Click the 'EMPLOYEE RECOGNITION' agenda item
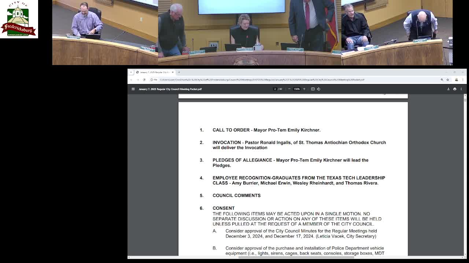 (299, 180)
